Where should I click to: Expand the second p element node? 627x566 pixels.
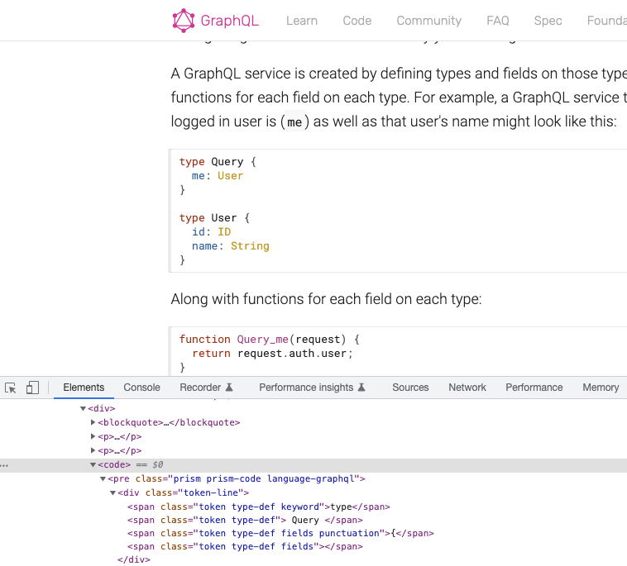(x=93, y=450)
